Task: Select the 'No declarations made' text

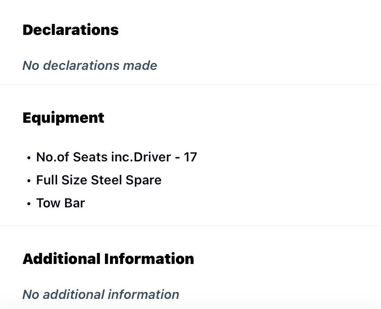Action: click(90, 66)
